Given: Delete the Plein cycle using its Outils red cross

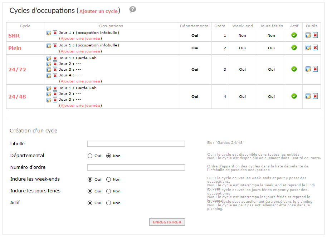Looking at the screenshot, I should [315, 47].
